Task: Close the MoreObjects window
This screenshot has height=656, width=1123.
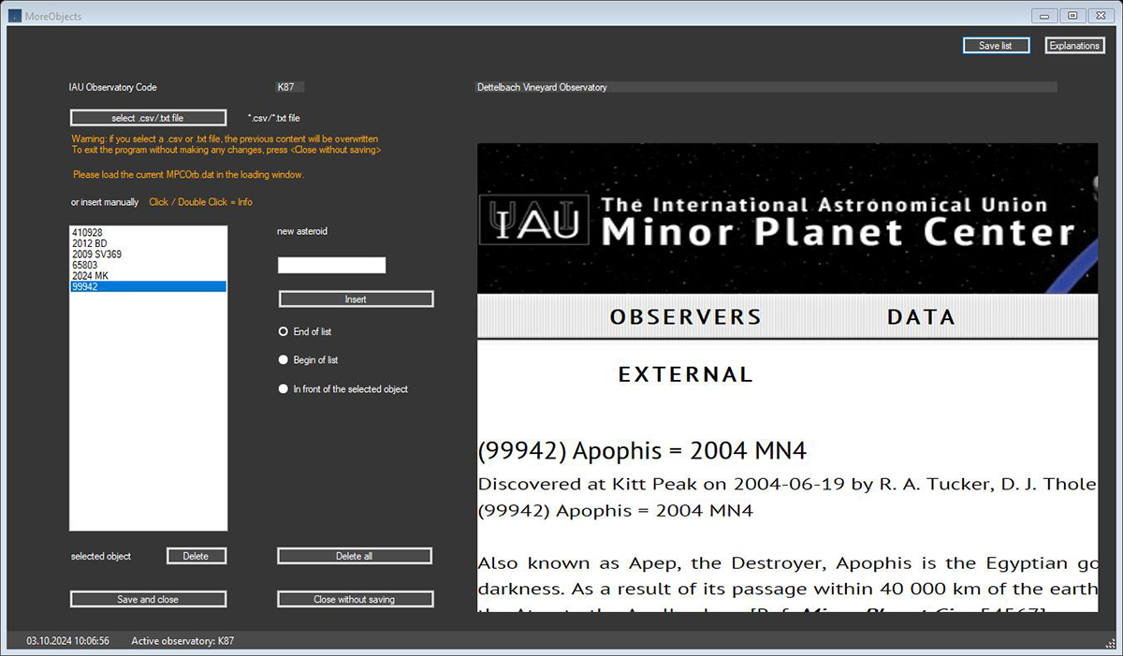Action: pos(1101,15)
